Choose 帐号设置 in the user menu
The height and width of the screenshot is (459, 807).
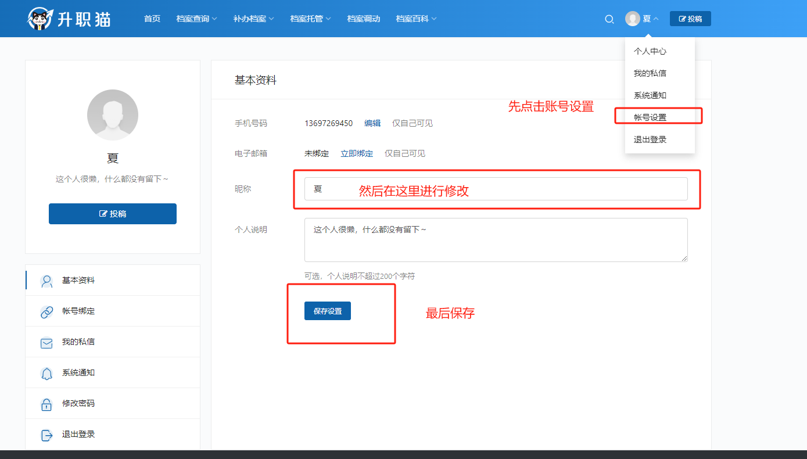coord(650,117)
